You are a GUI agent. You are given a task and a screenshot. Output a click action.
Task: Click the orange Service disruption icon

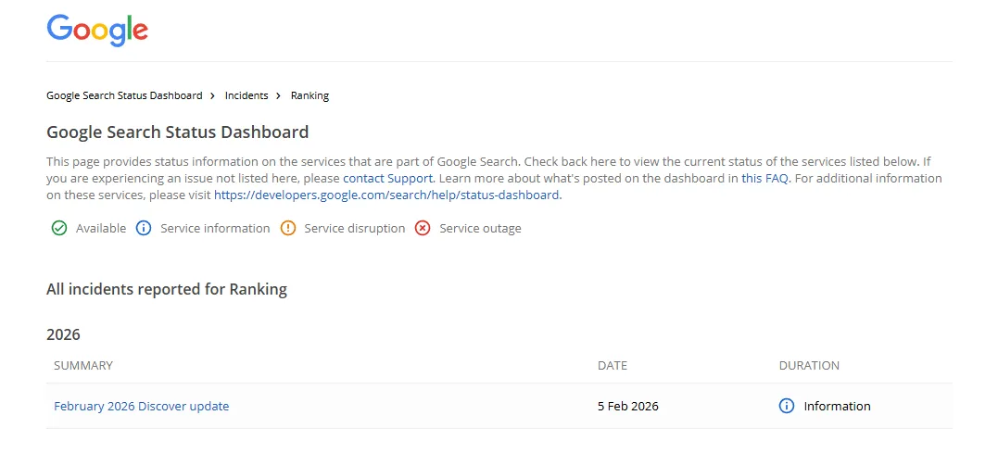pyautogui.click(x=287, y=228)
